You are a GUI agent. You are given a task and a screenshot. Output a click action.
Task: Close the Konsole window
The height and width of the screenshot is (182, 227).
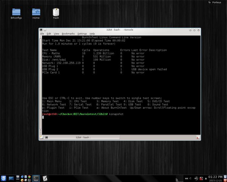pos(199,30)
